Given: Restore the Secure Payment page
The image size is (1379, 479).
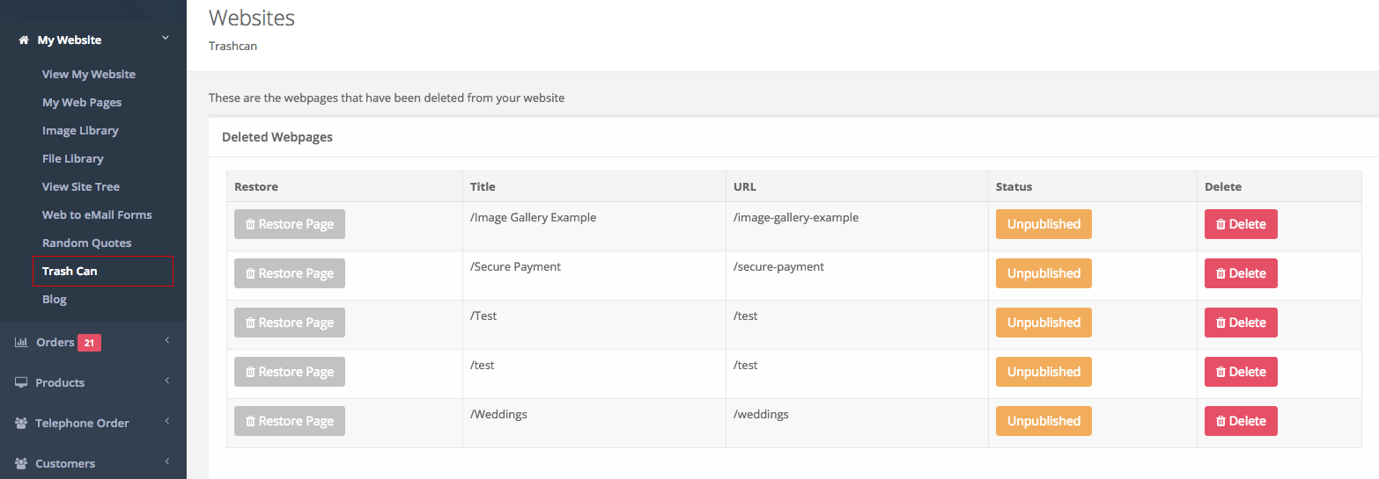Looking at the screenshot, I should [x=290, y=273].
